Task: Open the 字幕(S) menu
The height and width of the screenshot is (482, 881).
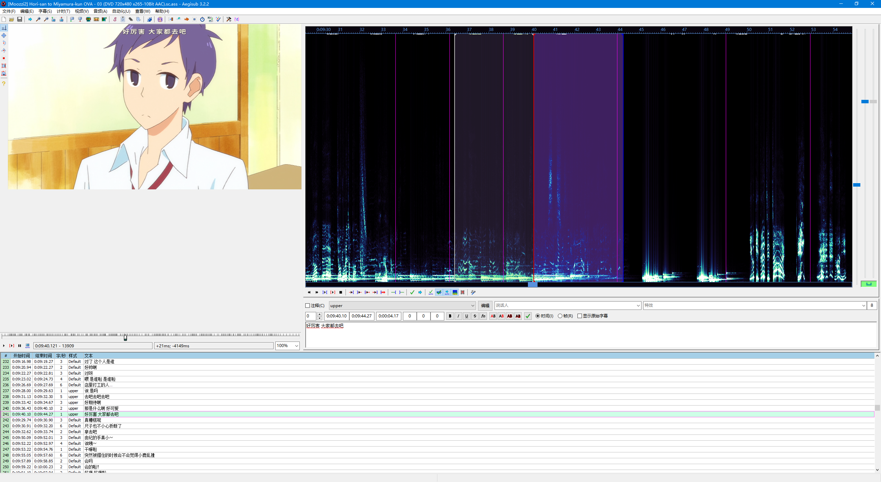Action: 45,11
